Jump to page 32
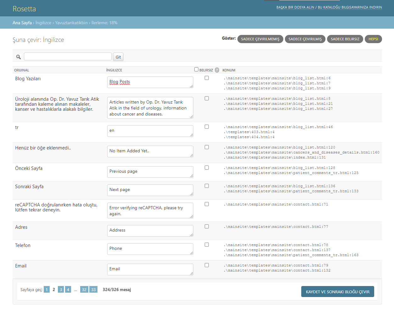The height and width of the screenshot is (309, 394). point(84,289)
